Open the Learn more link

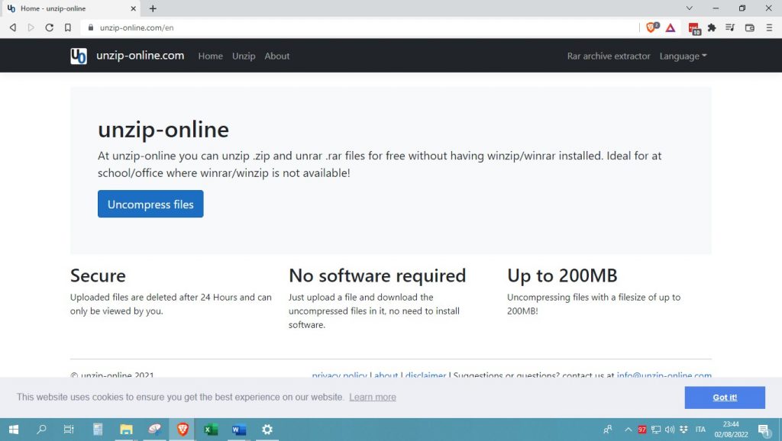(x=372, y=397)
